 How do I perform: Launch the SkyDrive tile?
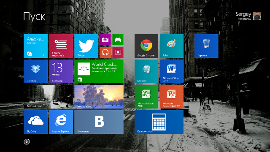coord(35,122)
